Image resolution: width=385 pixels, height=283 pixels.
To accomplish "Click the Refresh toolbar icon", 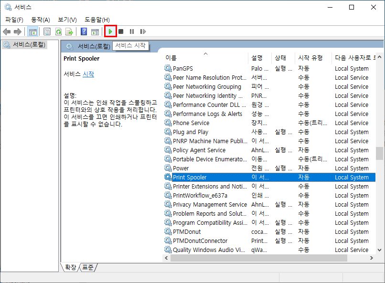I will click(58, 31).
